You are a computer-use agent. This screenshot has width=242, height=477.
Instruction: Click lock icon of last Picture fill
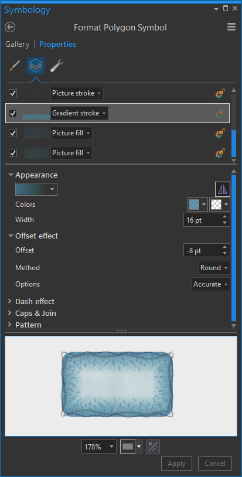pos(220,153)
